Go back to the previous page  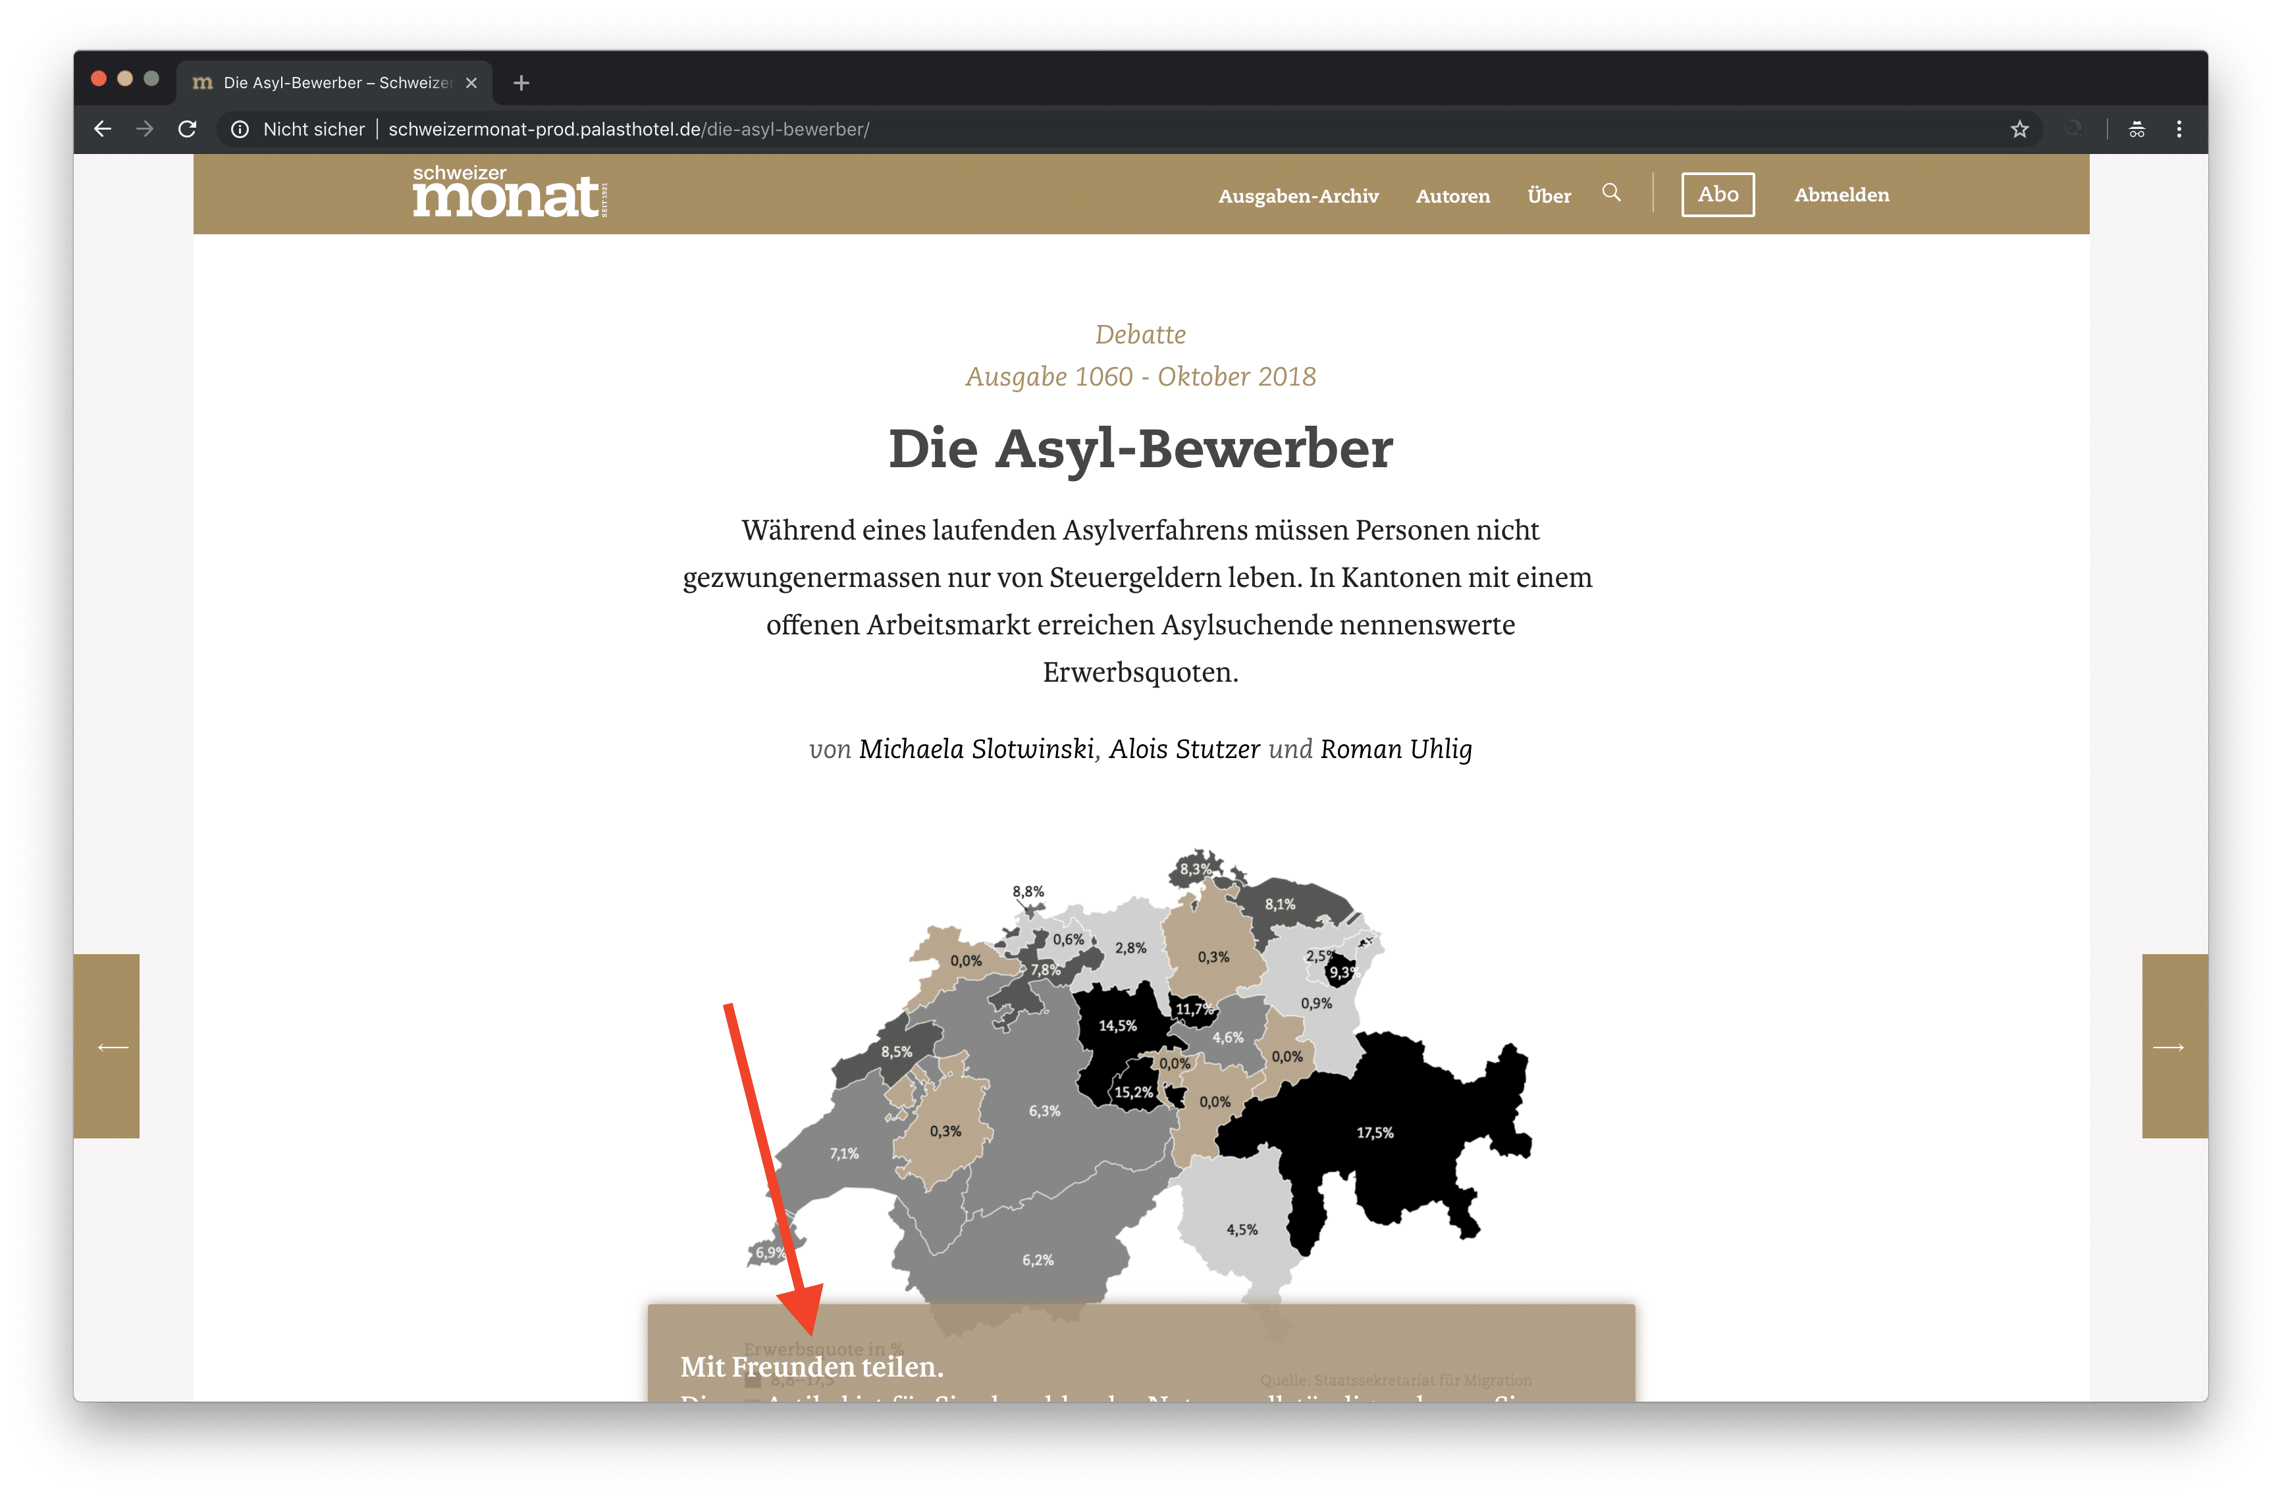(103, 130)
